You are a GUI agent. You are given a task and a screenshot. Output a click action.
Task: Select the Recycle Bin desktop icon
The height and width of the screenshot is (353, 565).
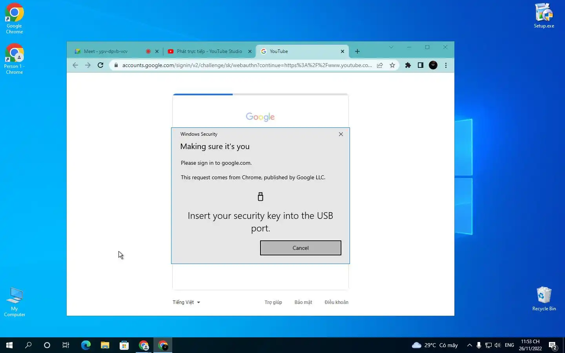pos(544,299)
